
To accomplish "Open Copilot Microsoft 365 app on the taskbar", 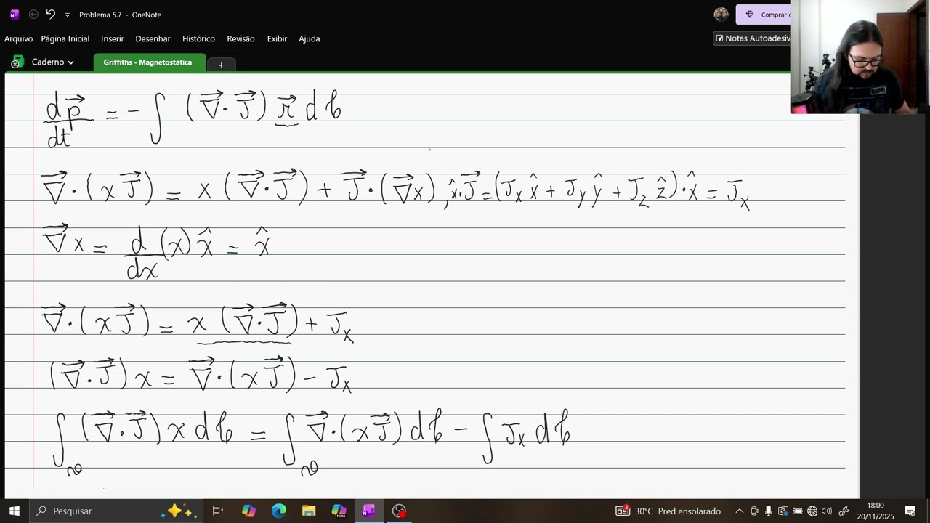I will click(339, 511).
